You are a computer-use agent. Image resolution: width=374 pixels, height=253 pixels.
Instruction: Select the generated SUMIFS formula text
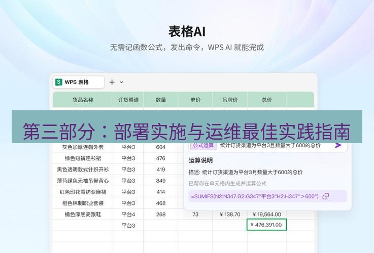[x=255, y=196]
